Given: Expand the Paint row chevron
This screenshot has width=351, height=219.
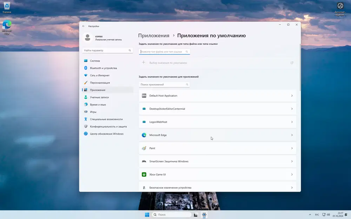Looking at the screenshot, I should 292,148.
